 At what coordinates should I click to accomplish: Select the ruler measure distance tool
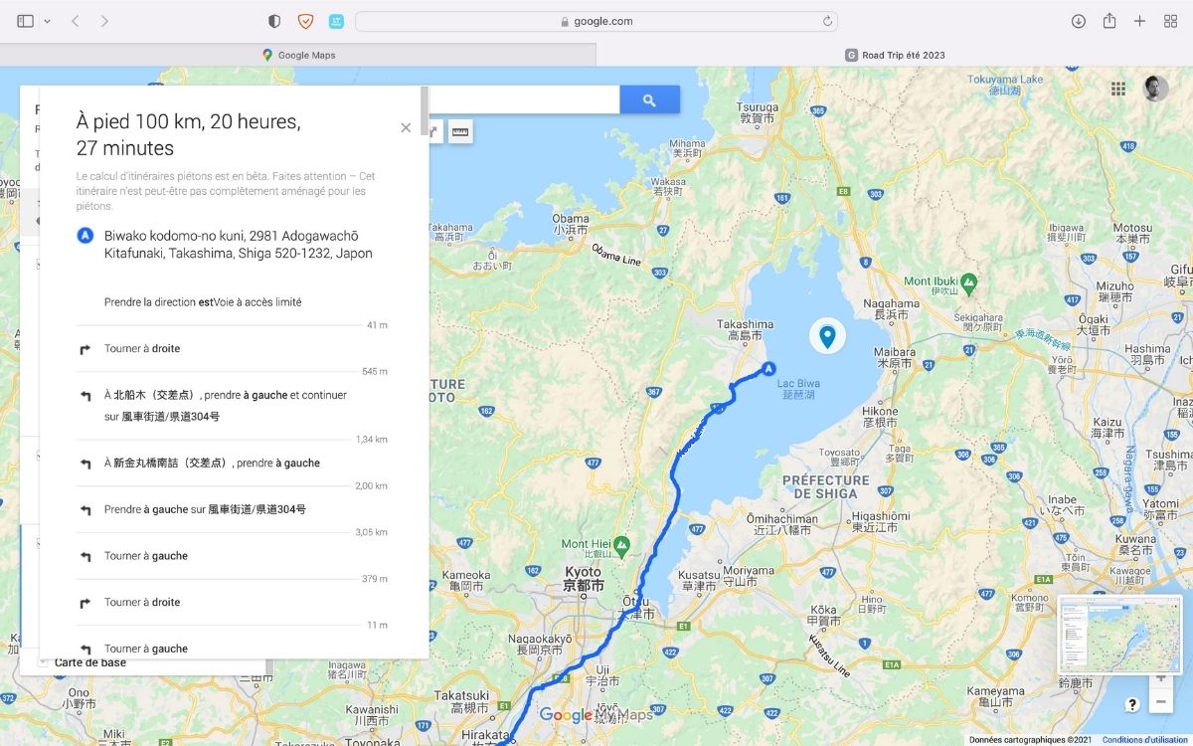(459, 131)
